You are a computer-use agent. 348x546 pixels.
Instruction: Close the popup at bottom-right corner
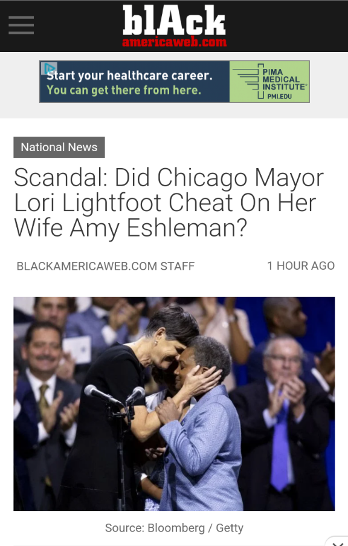(x=337, y=542)
